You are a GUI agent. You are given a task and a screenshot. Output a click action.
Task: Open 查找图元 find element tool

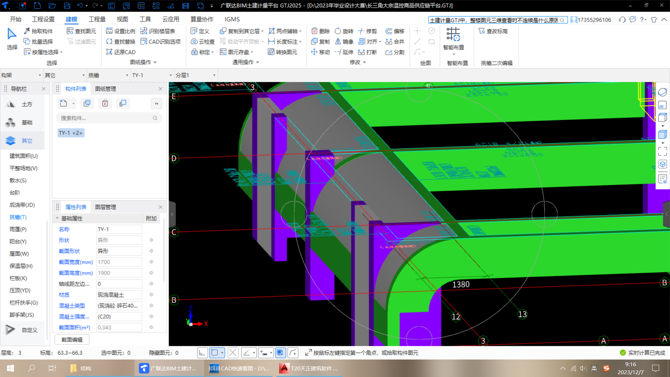click(81, 31)
